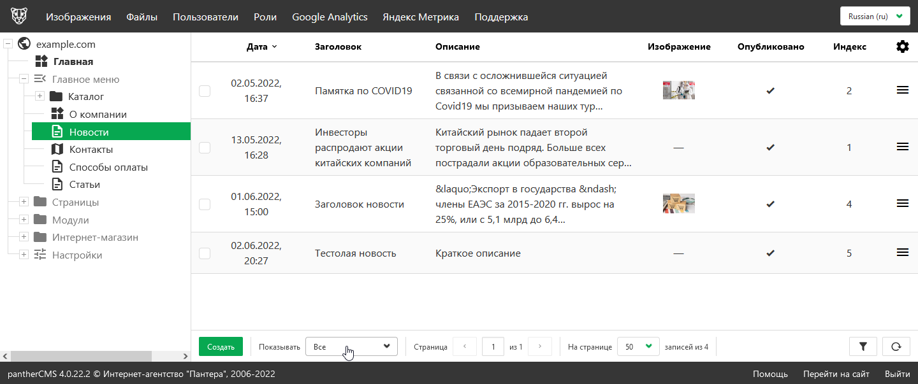Go to next page arrow
Image resolution: width=918 pixels, height=384 pixels.
point(540,346)
